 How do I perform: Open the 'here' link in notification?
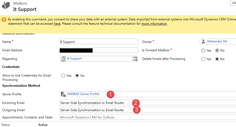[x=57, y=24]
